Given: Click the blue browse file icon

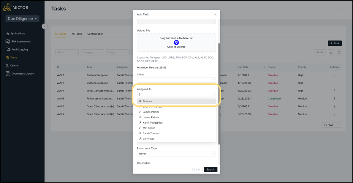Looking at the screenshot, I should point(176,42).
